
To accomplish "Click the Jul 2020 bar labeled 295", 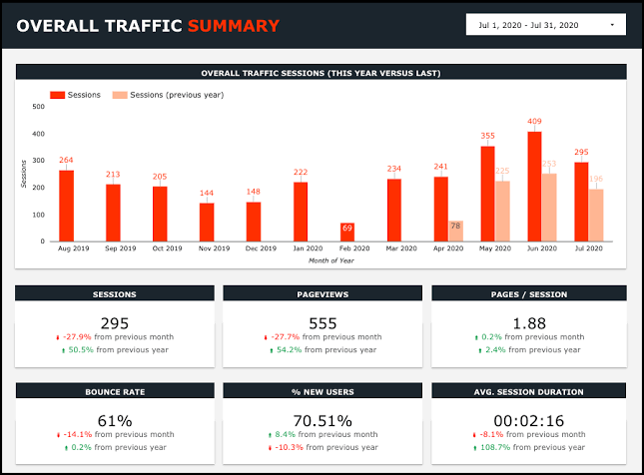I will tap(581, 202).
